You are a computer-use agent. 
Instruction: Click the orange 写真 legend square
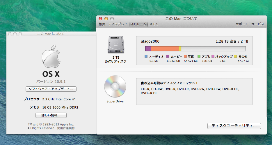pos(185,56)
